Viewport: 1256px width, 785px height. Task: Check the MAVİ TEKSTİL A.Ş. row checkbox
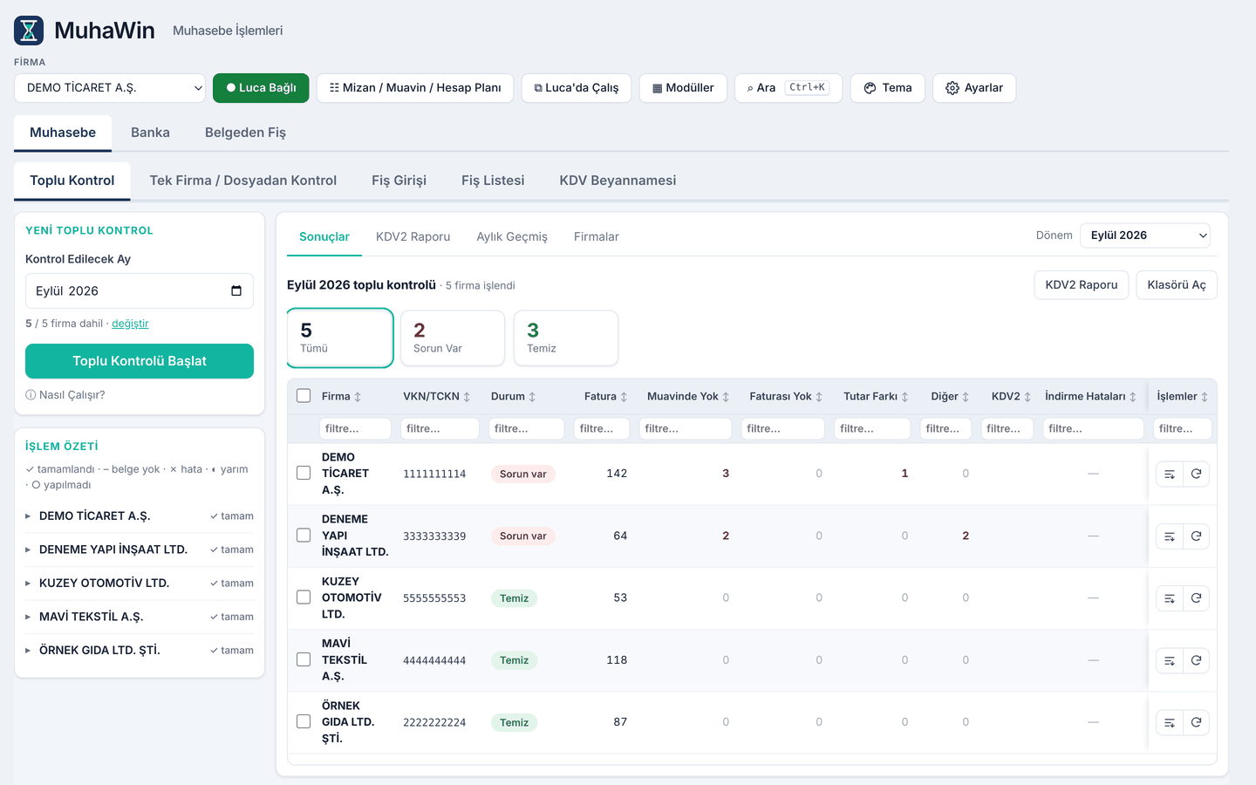(x=304, y=659)
